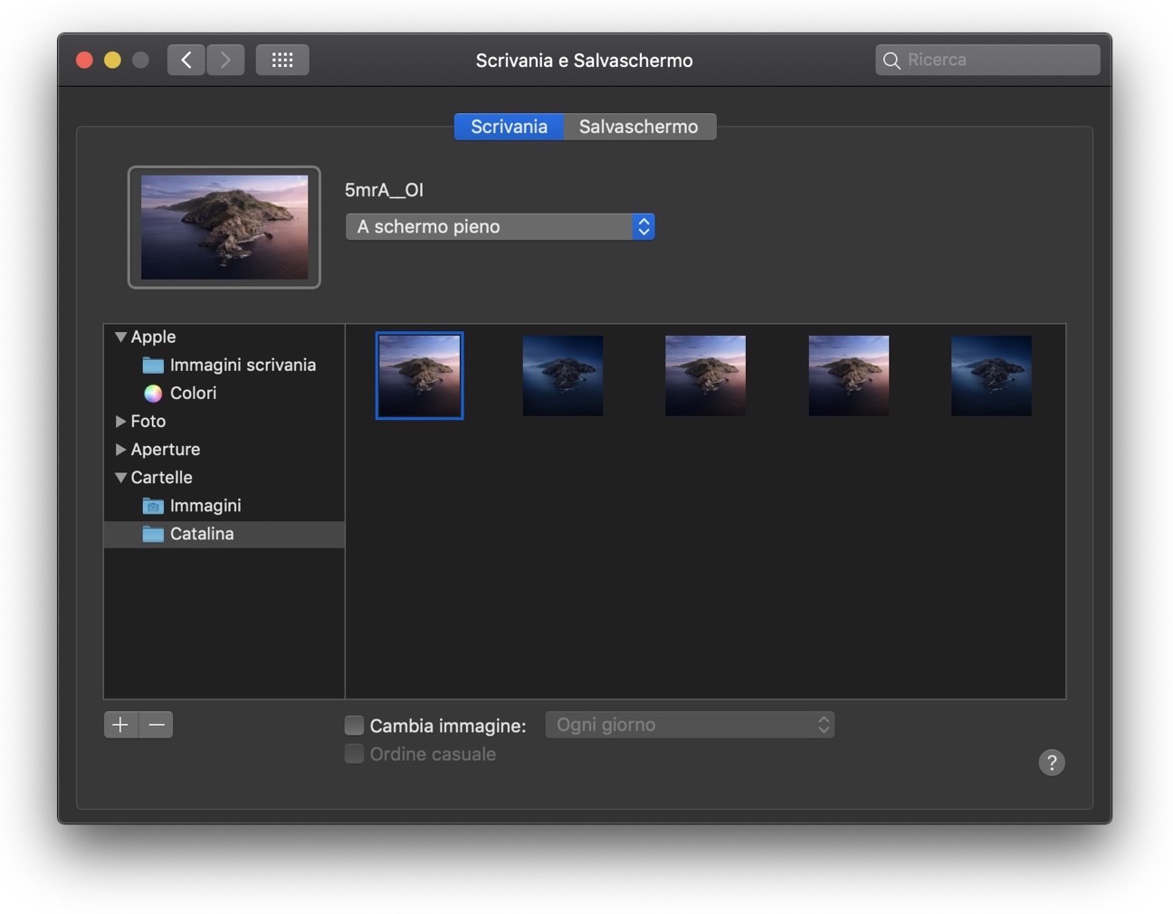Click the Apple heading in the sidebar

click(x=153, y=337)
